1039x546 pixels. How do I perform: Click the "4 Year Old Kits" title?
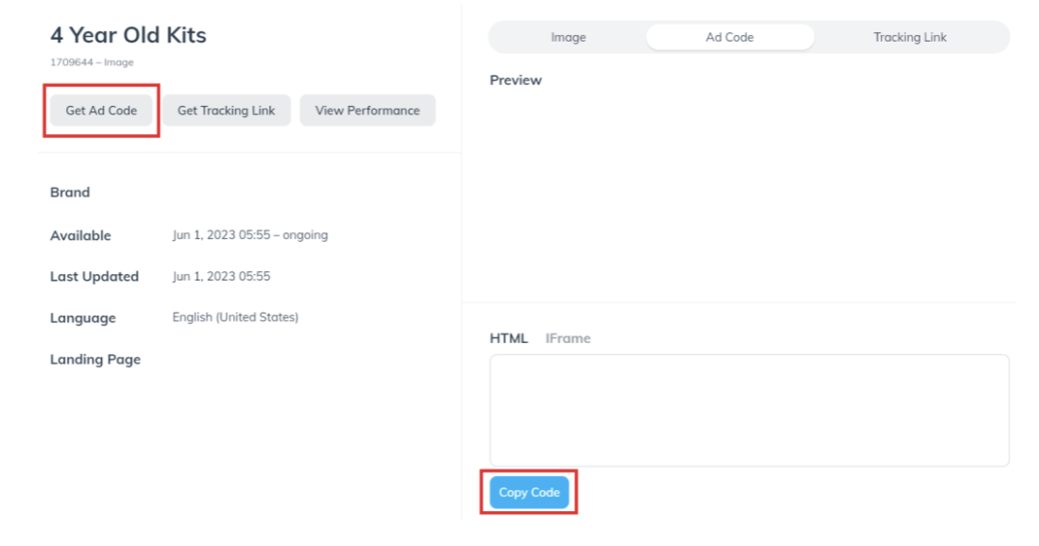point(128,36)
